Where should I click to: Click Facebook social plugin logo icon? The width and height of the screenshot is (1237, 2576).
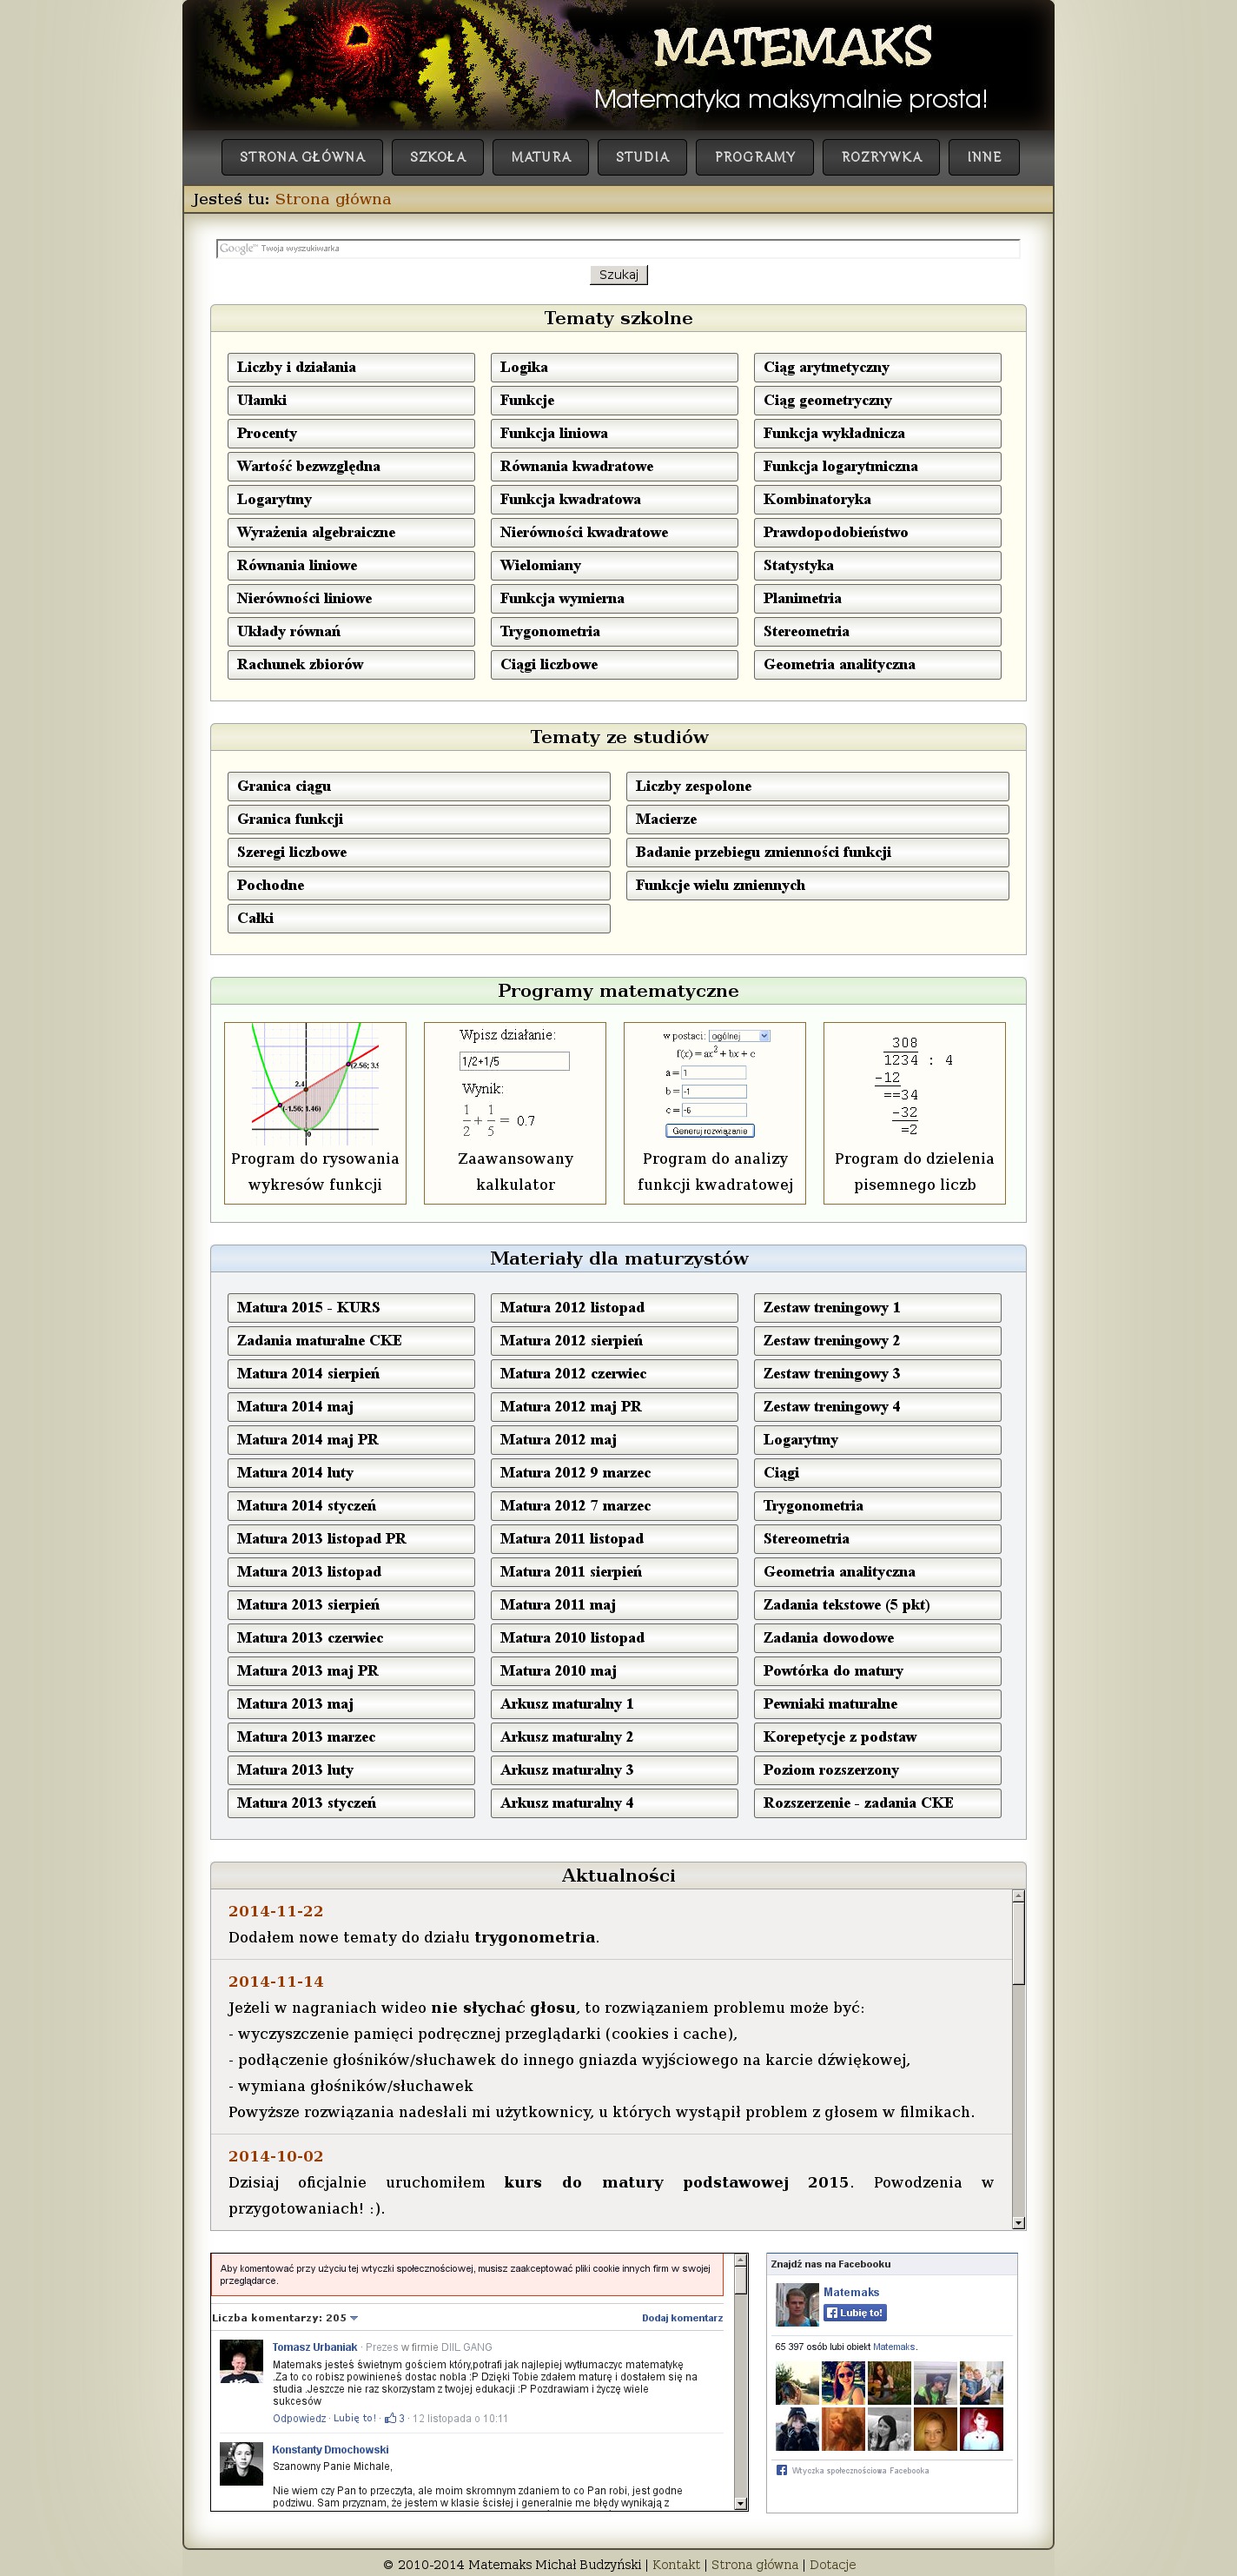click(x=781, y=2470)
